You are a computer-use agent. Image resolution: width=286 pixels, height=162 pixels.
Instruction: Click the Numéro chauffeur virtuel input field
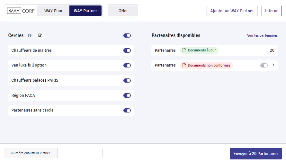point(80,153)
